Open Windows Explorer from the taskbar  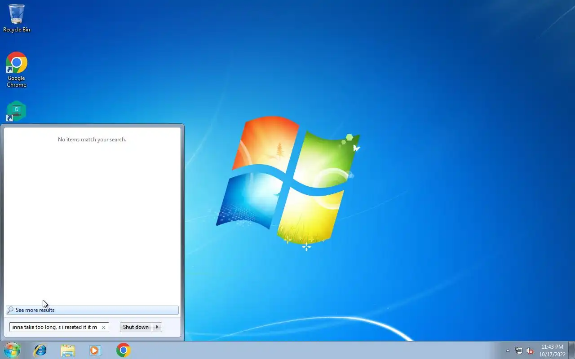tap(68, 350)
